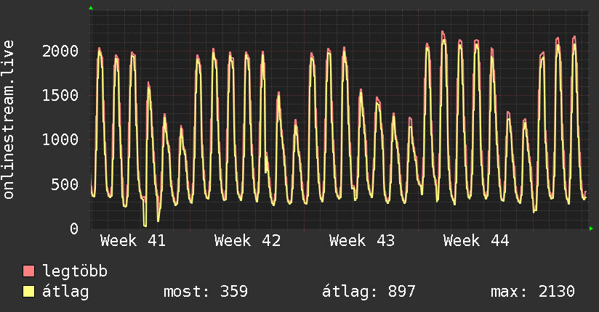Select the 'átlag: 897' statistic text
This screenshot has height=312, width=599.
[x=369, y=292]
